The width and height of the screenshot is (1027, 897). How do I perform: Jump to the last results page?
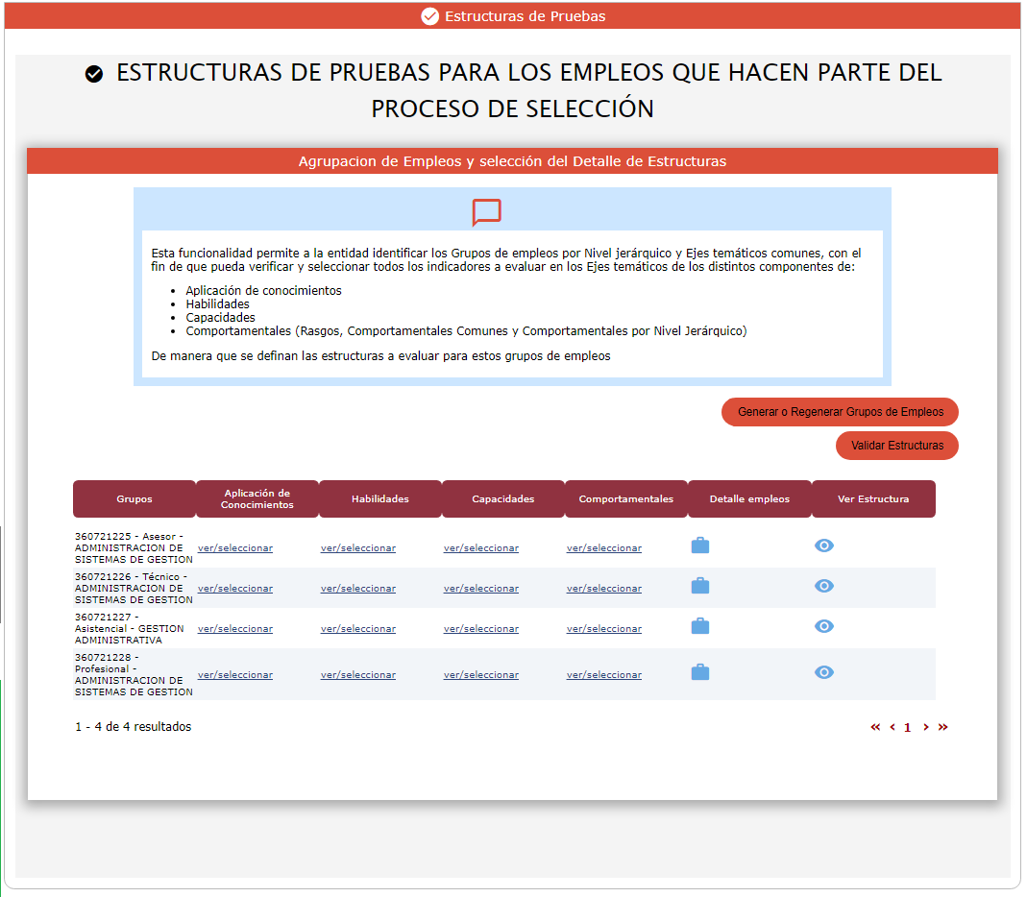(x=942, y=727)
